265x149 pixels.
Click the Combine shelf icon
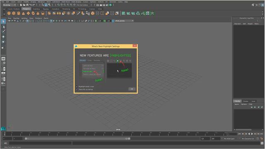(49, 13)
